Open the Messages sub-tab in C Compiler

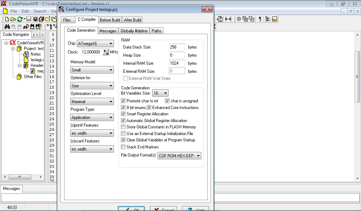[x=108, y=31]
